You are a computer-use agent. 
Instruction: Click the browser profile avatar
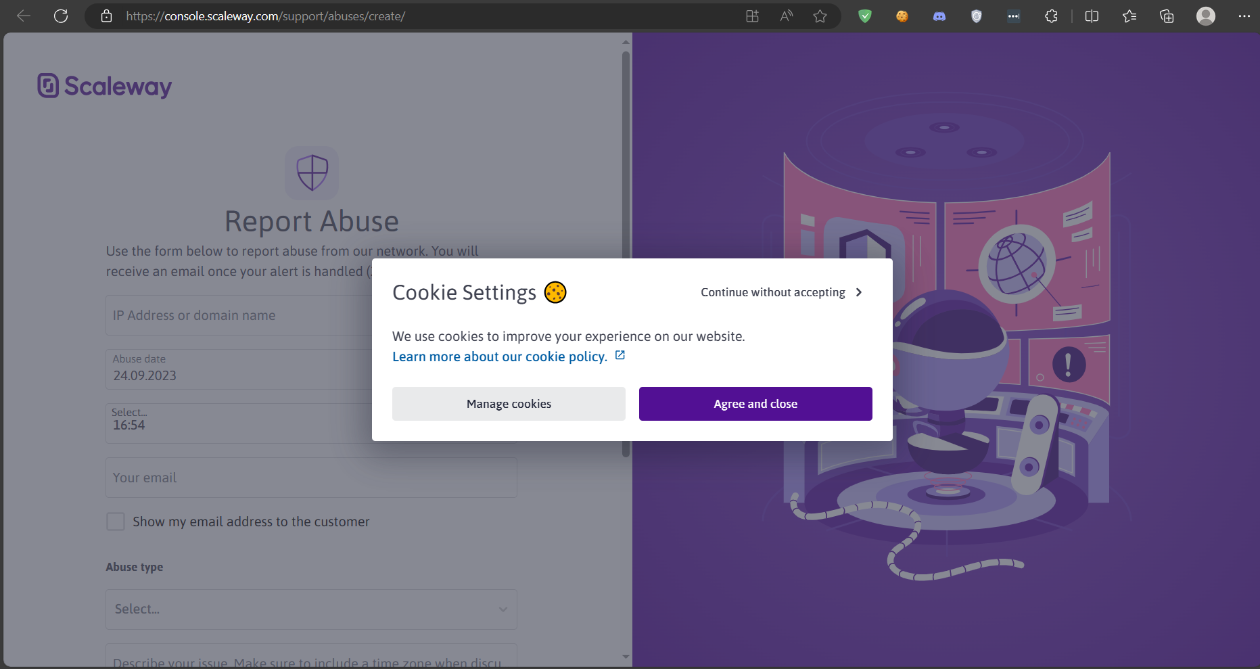point(1206,16)
